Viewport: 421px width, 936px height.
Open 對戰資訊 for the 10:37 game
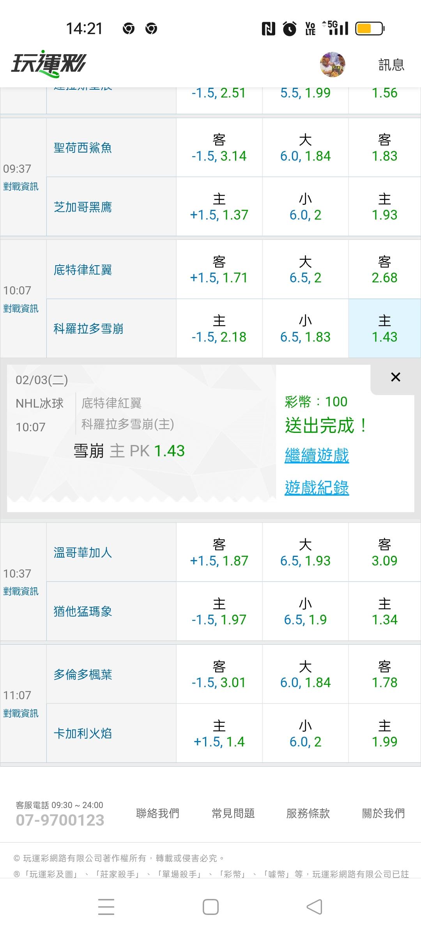click(21, 592)
